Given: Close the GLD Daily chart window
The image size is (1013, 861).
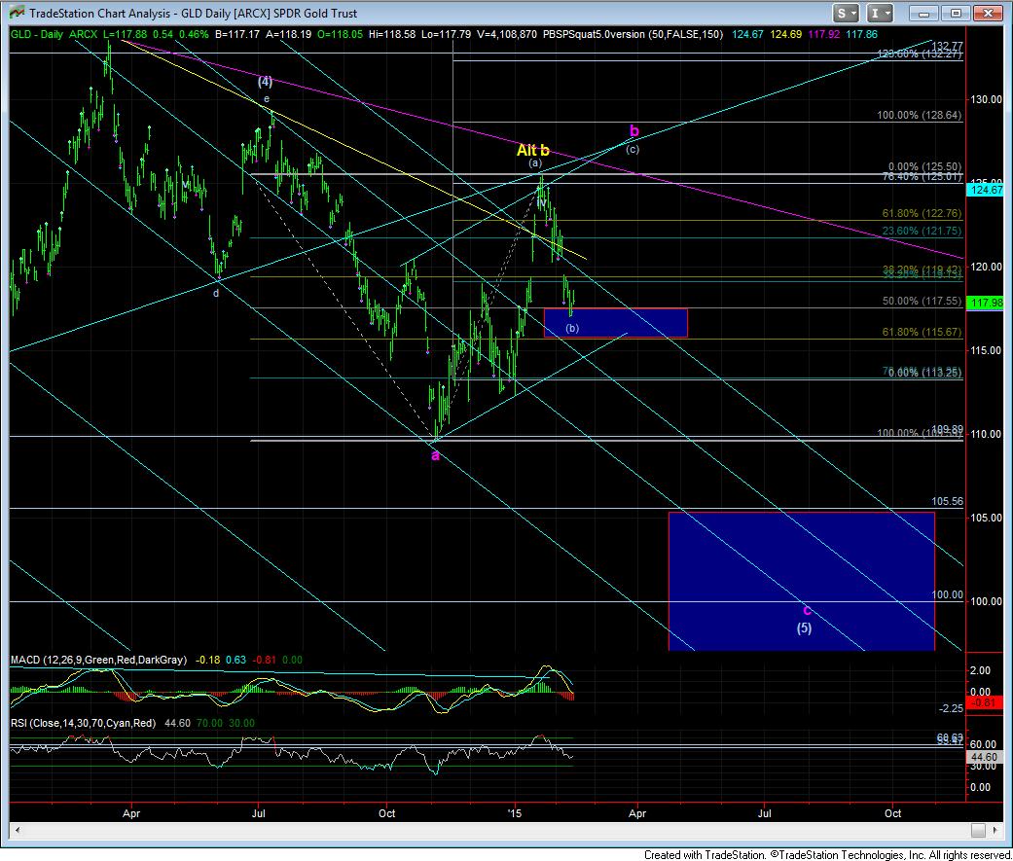Looking at the screenshot, I should point(987,13).
